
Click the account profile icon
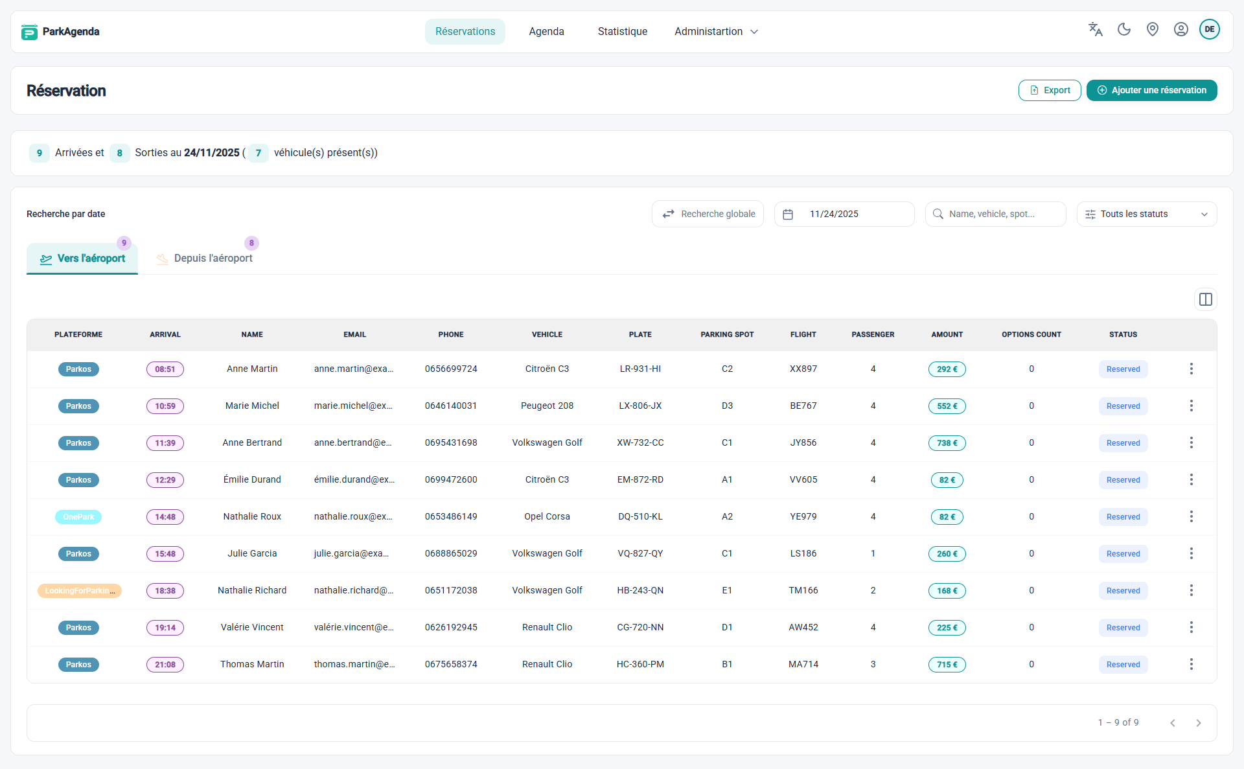(1181, 29)
